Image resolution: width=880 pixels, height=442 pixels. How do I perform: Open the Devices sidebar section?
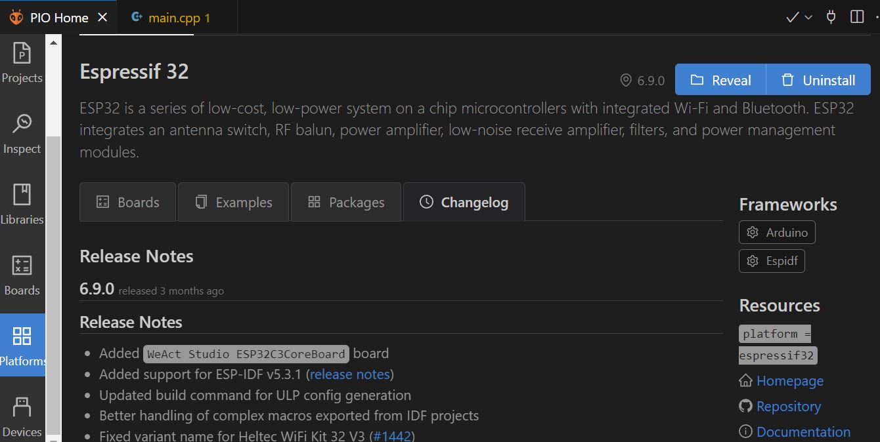tap(22, 418)
